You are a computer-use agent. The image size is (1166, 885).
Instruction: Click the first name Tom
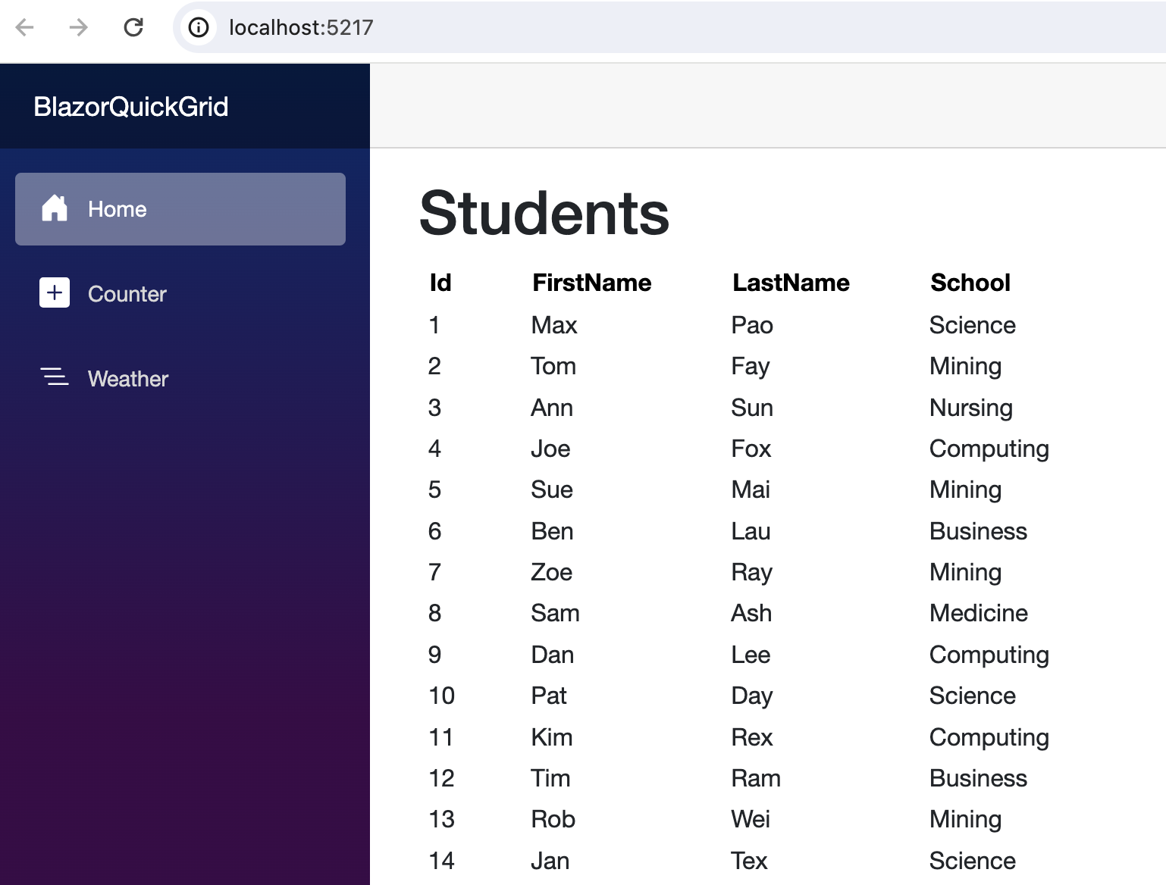click(553, 366)
